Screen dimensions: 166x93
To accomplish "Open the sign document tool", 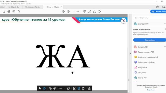I will coord(95,11).
